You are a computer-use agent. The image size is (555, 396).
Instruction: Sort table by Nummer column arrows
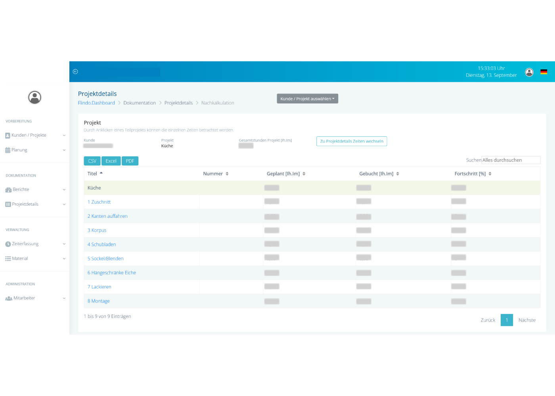(227, 174)
